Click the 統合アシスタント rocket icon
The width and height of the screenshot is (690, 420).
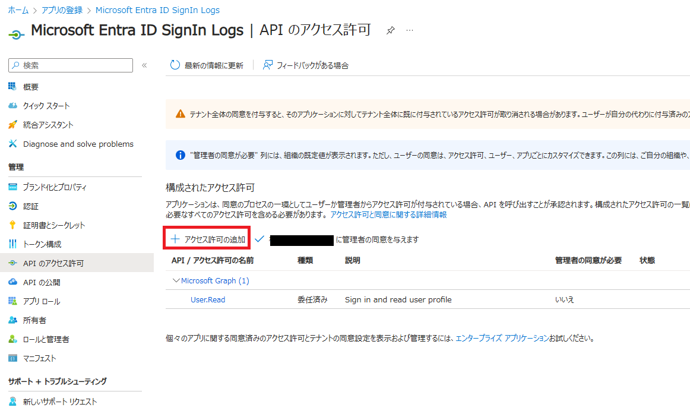click(x=12, y=125)
